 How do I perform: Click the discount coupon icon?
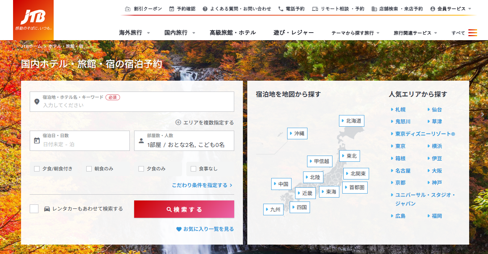pos(128,9)
